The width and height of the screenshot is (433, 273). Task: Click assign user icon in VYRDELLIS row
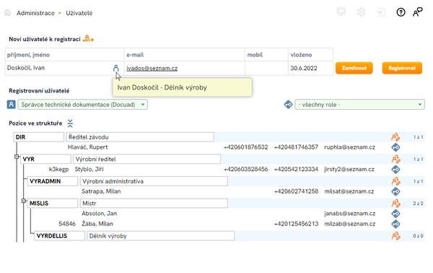[395, 236]
